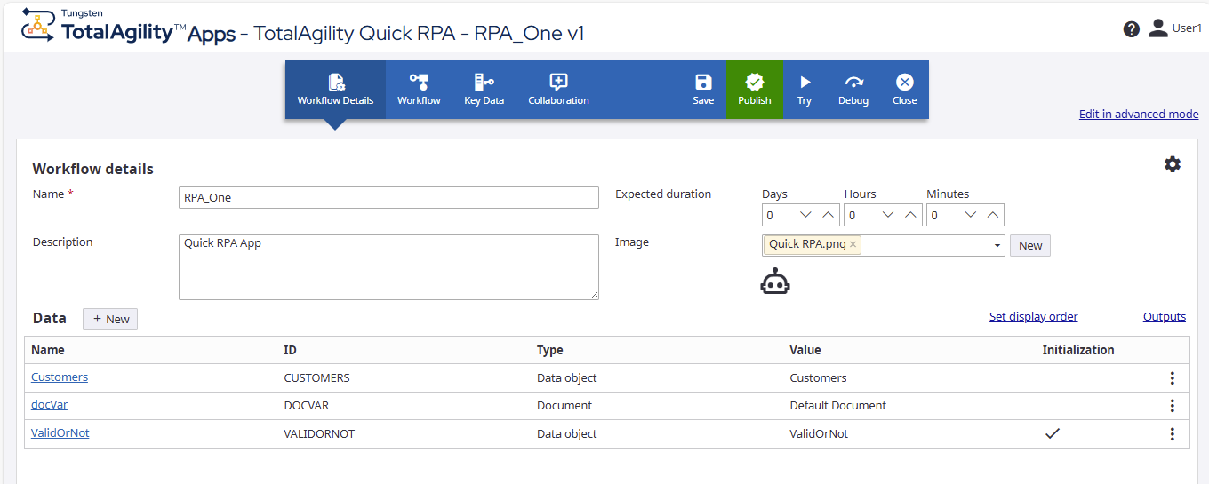Click the robot image preview icon
1209x484 pixels.
(x=775, y=282)
